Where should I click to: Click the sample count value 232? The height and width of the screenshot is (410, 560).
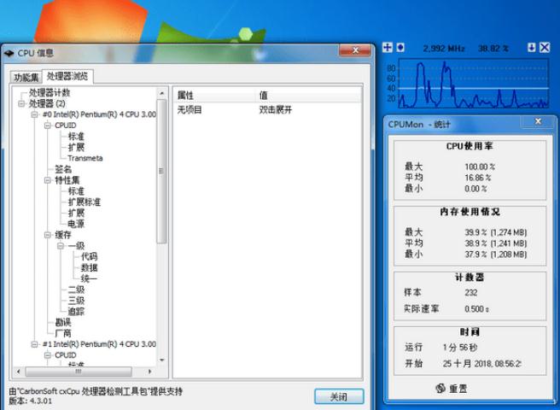coord(471,292)
